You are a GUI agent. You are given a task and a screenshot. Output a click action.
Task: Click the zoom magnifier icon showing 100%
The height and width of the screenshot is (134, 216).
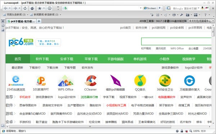click(191, 131)
